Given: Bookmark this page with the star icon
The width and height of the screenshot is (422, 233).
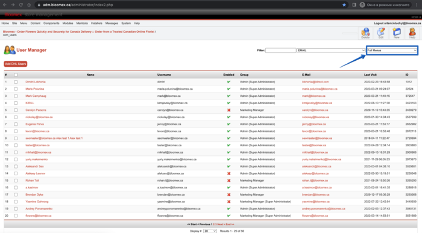Looking at the screenshot, I should pos(344,5).
